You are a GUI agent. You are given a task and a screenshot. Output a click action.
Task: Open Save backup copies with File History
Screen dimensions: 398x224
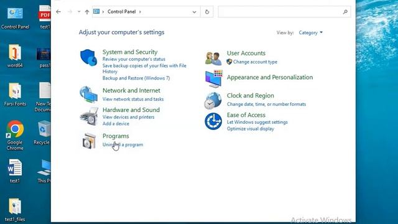[x=144, y=68]
